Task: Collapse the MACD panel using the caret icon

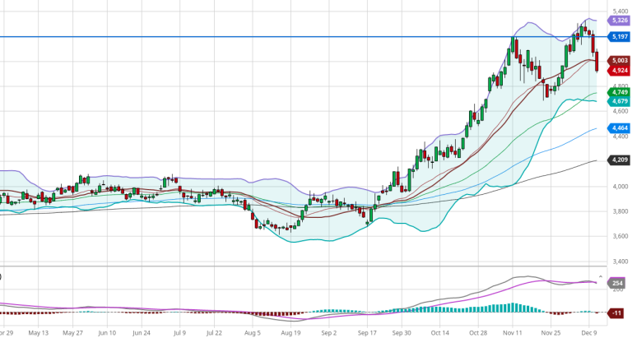Action: tap(600, 276)
